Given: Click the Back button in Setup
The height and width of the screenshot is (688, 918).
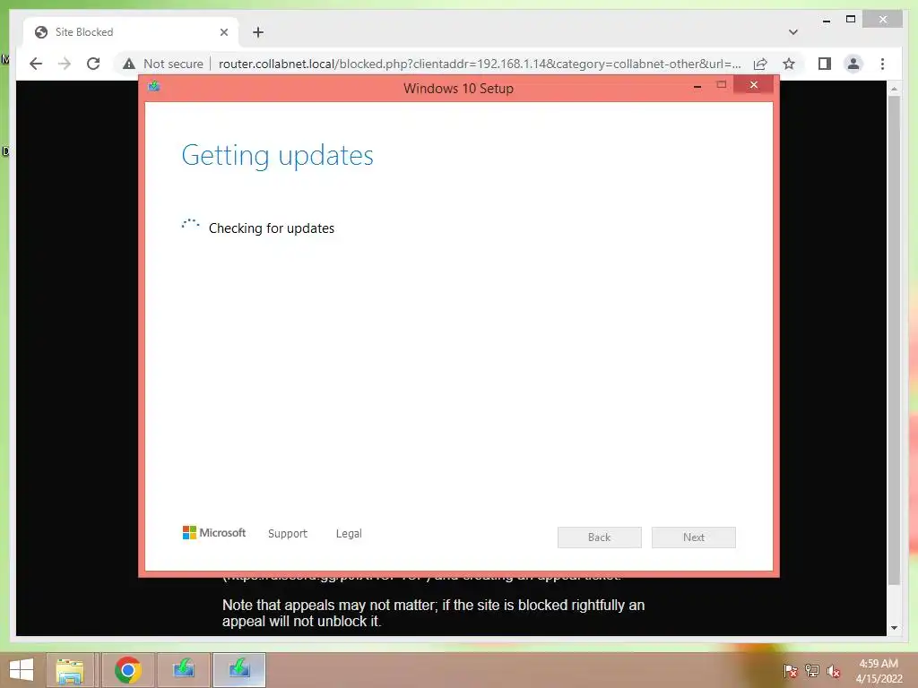Looking at the screenshot, I should click(x=600, y=537).
